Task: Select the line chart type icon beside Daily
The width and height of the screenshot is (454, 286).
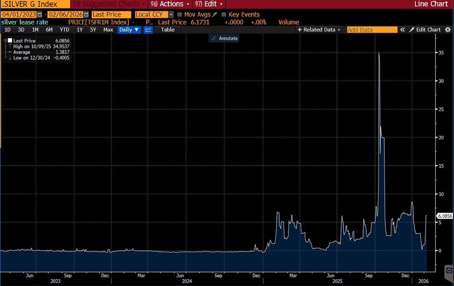Action: [x=148, y=30]
